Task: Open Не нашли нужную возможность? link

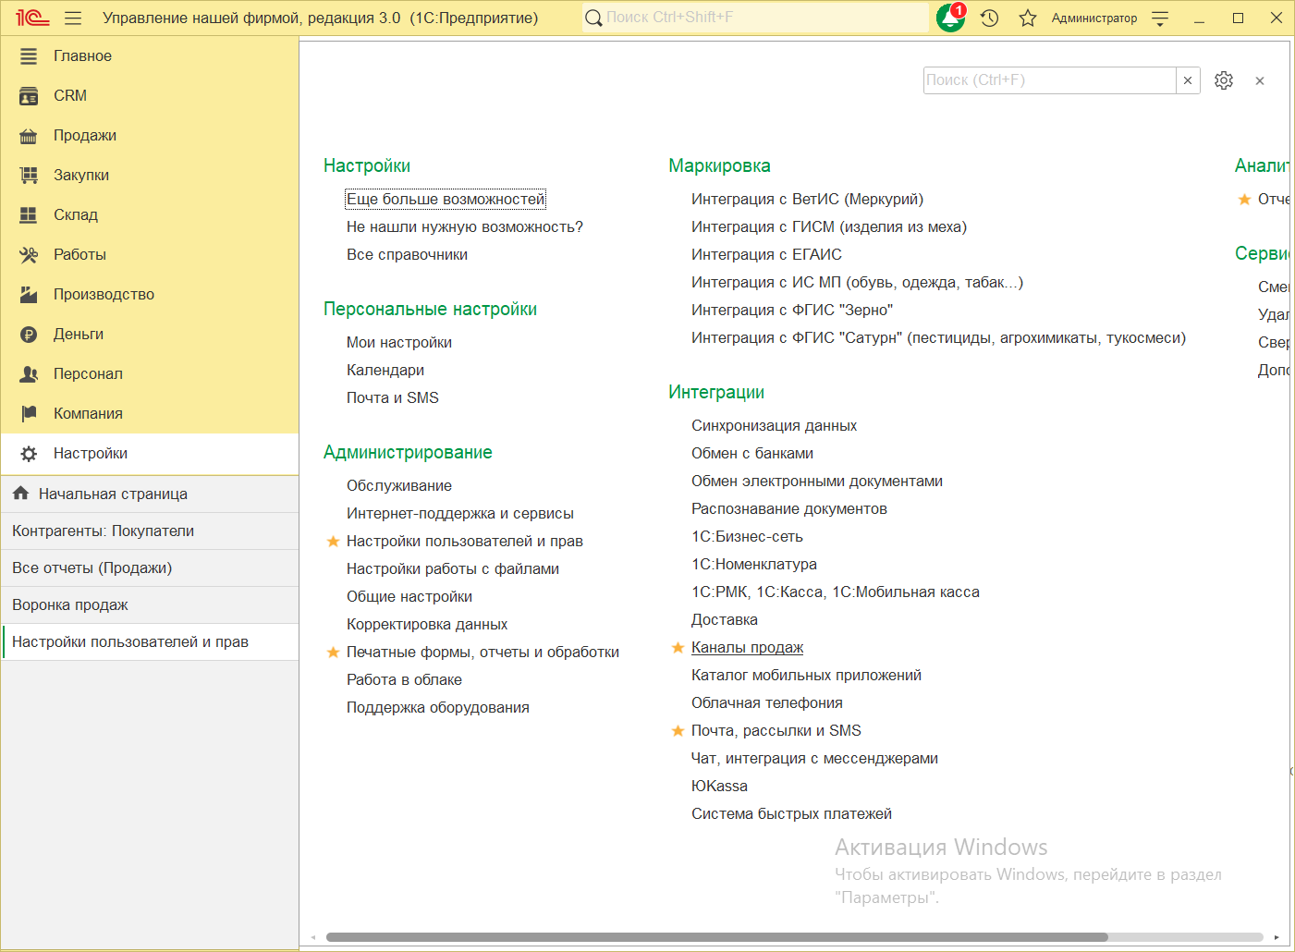Action: (x=465, y=227)
